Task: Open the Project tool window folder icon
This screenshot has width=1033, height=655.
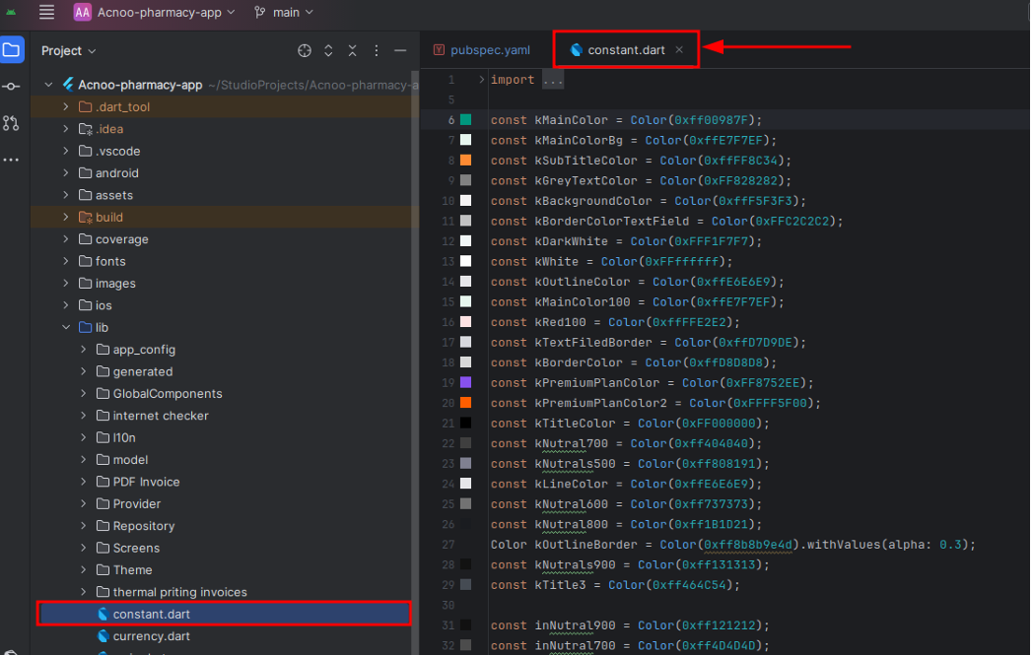Action: pyautogui.click(x=11, y=49)
